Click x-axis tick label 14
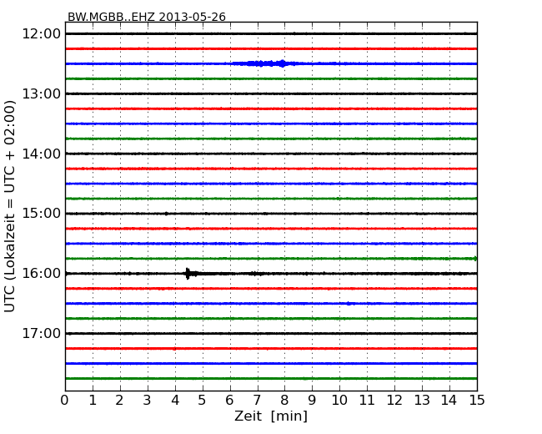Image resolution: width=542 pixels, height=434 pixels. (449, 401)
